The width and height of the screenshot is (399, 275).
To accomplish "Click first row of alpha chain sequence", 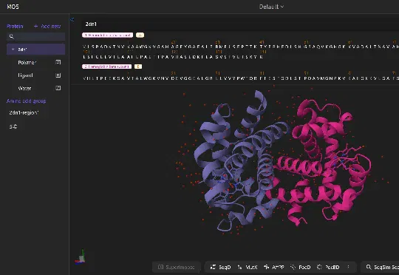I will pos(240,47).
